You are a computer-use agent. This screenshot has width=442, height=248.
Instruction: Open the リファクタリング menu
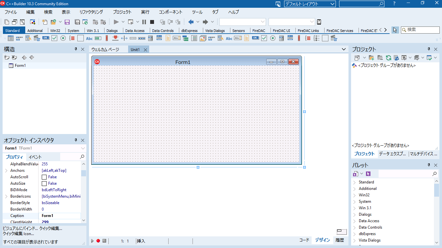91,12
